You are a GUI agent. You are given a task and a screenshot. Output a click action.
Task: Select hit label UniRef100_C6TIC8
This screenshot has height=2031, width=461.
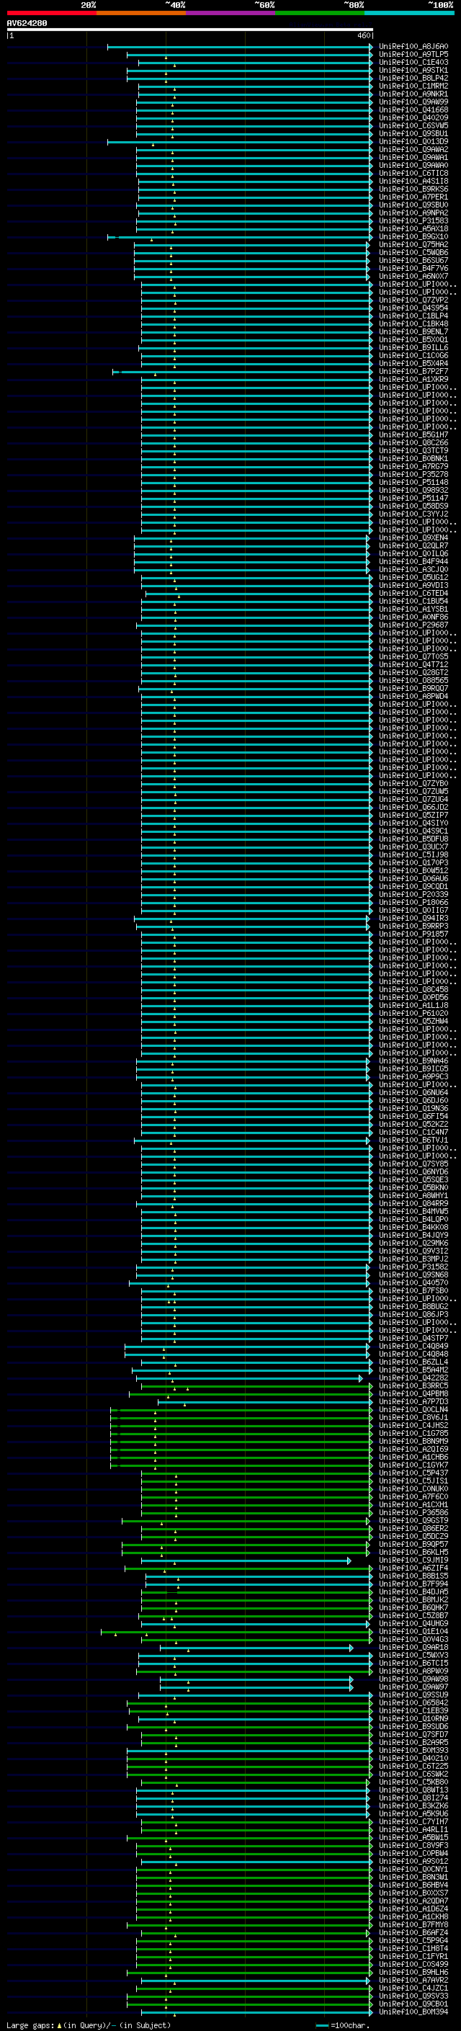[x=413, y=174]
